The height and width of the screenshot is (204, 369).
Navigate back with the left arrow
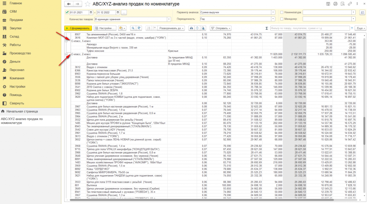69,4
